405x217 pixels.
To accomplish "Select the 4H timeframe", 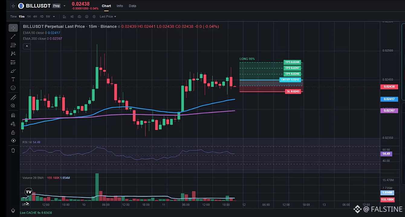I will coord(35,17).
